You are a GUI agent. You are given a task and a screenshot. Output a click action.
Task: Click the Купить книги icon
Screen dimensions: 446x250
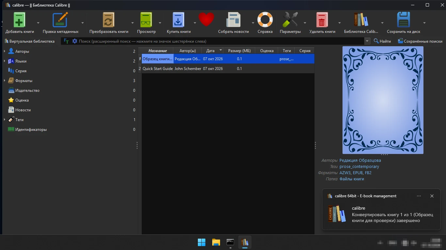(179, 20)
